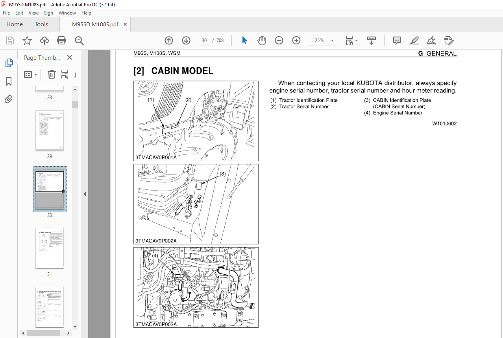Click figure label 3TMACAV0P003A
503x338 pixels.
[x=156, y=324]
